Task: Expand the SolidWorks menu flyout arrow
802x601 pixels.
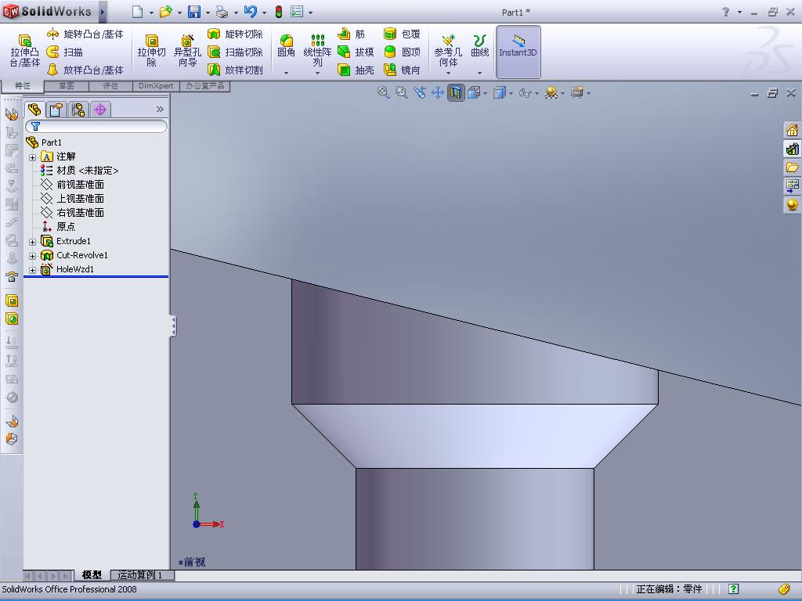Action: pos(103,12)
